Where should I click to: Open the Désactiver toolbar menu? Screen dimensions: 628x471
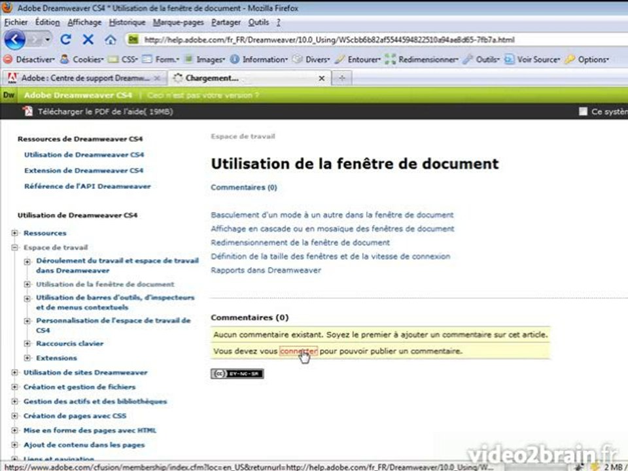click(x=29, y=60)
